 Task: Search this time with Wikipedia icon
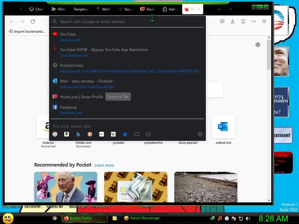(113, 134)
